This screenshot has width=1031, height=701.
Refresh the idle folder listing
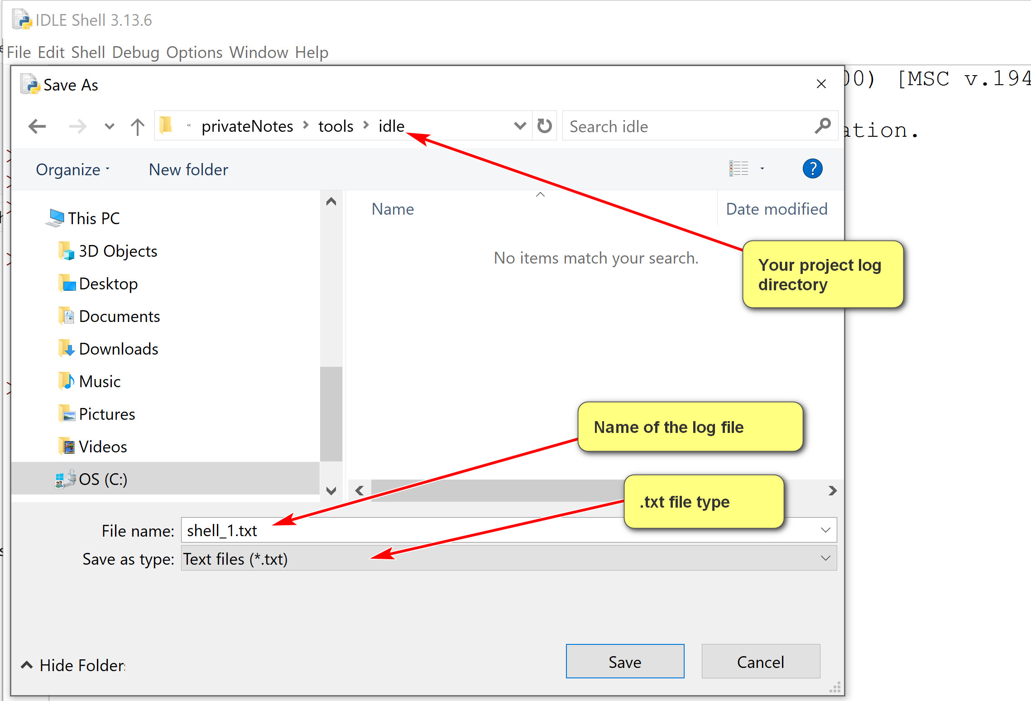pos(544,126)
